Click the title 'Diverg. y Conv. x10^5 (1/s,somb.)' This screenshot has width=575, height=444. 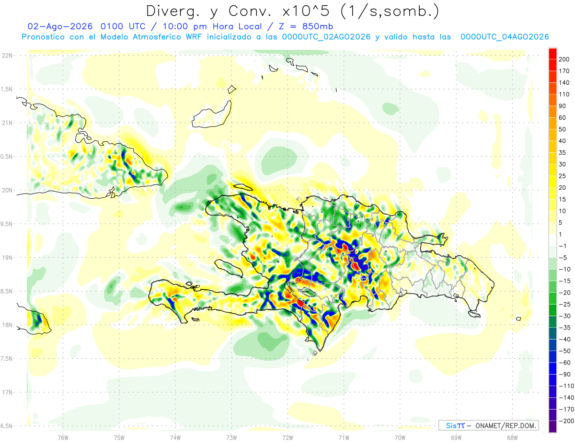[x=292, y=11]
